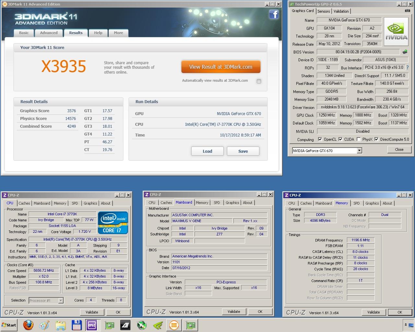The width and height of the screenshot is (415, 332).
Task: Click Validate in CPU-Z Memory window
Action: (x=373, y=312)
